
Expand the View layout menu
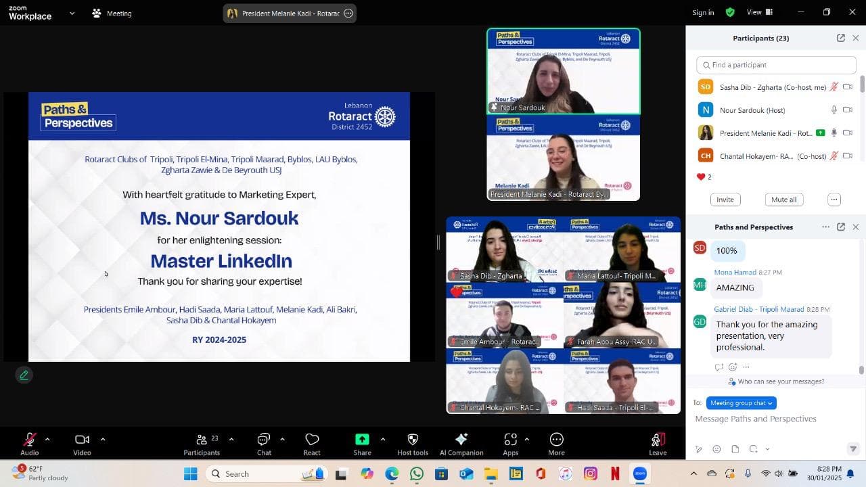759,12
